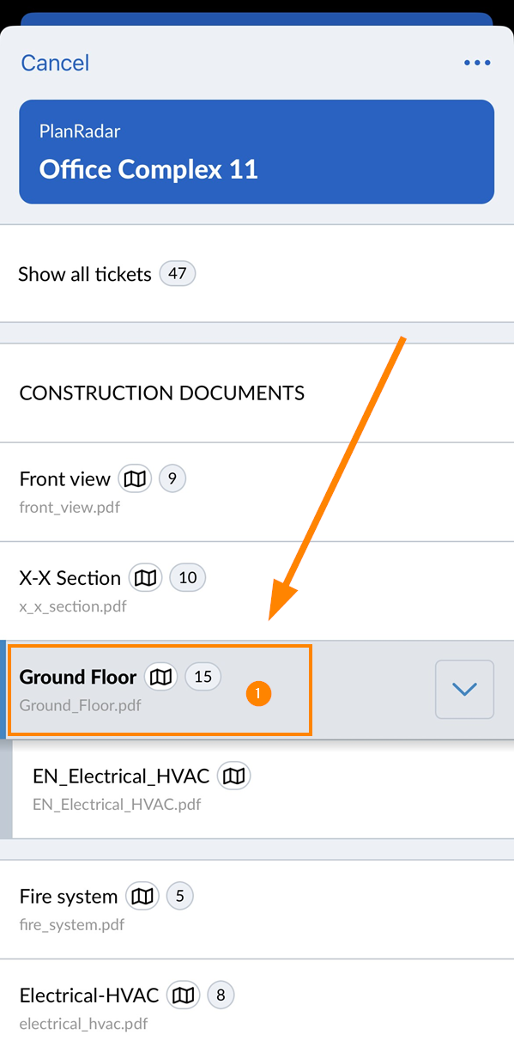Image resolution: width=514 pixels, height=1041 pixels.
Task: Open the Electrical-HVAC plan
Action: [x=257, y=1001]
